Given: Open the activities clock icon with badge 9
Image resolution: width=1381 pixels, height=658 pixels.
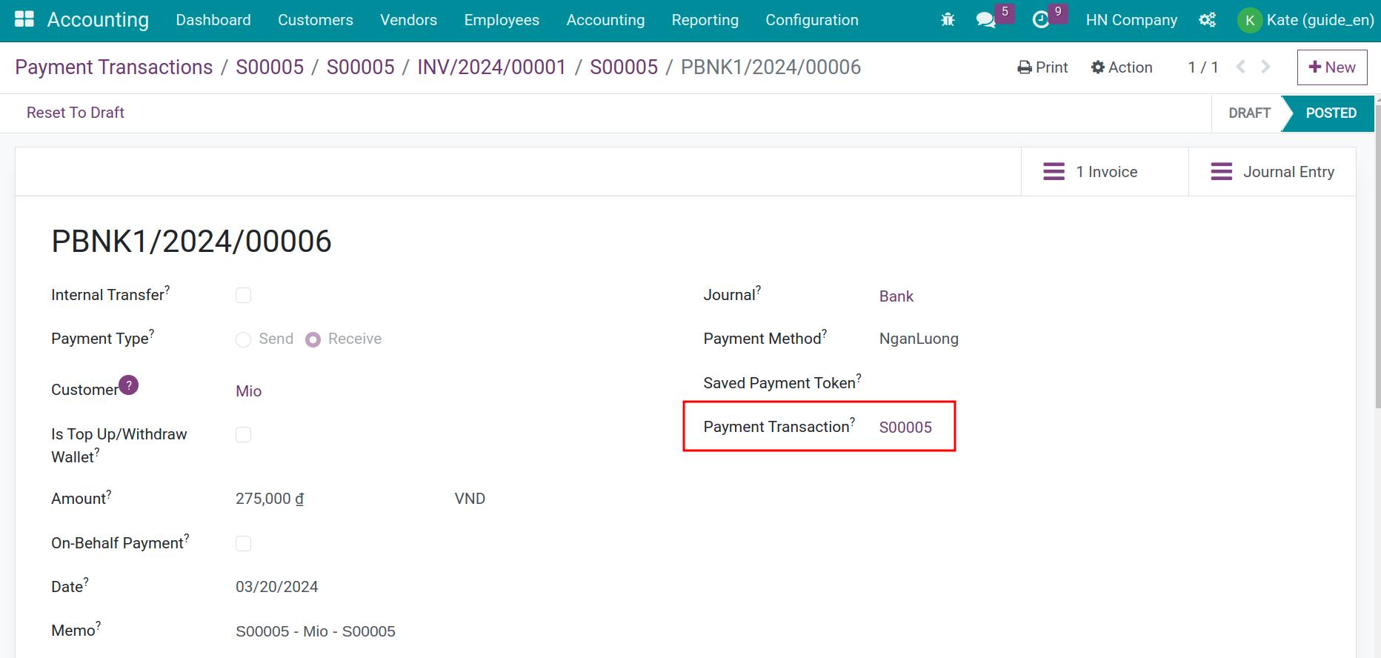Looking at the screenshot, I should tap(1041, 20).
